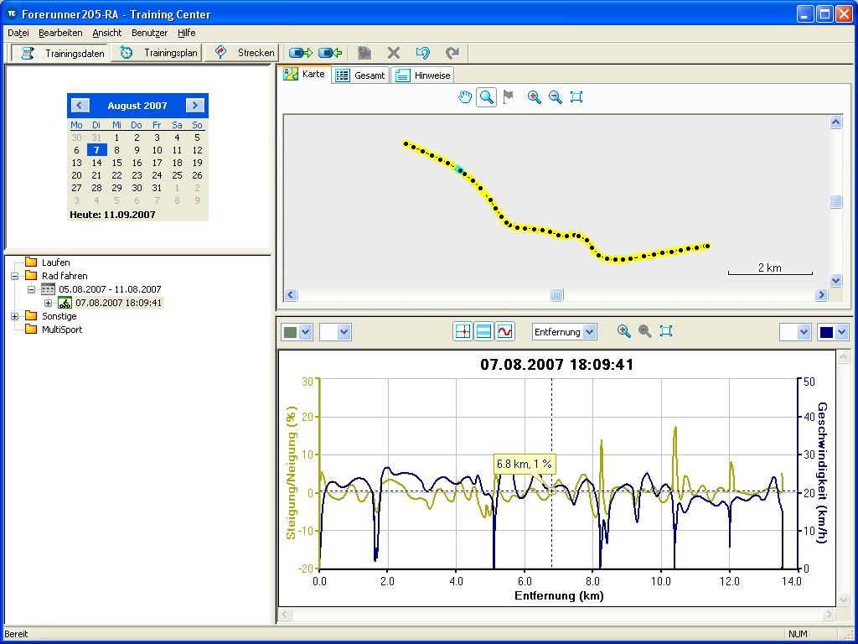This screenshot has width=858, height=644.
Task: Toggle the chart smoothing curve button
Action: (504, 331)
